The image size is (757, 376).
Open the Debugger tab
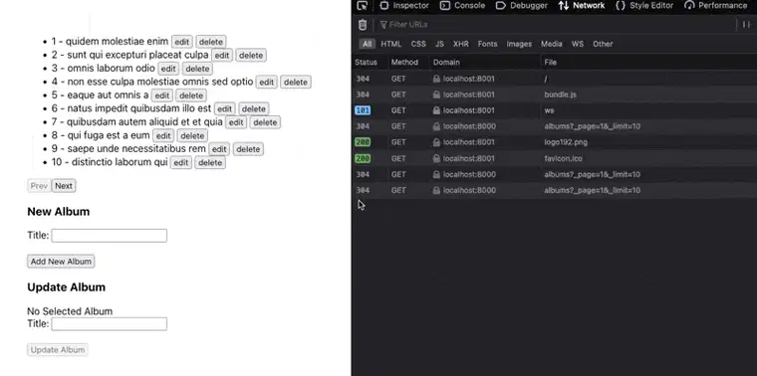click(522, 6)
